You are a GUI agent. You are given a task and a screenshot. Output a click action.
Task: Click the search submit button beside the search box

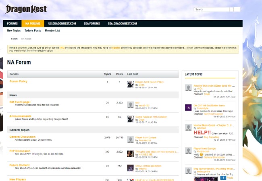tap(237, 9)
